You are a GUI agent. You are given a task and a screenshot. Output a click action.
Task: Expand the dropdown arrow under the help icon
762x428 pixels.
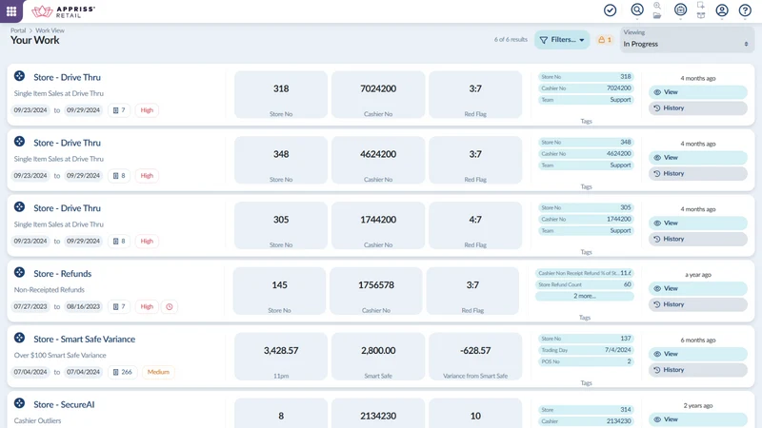[x=745, y=19]
